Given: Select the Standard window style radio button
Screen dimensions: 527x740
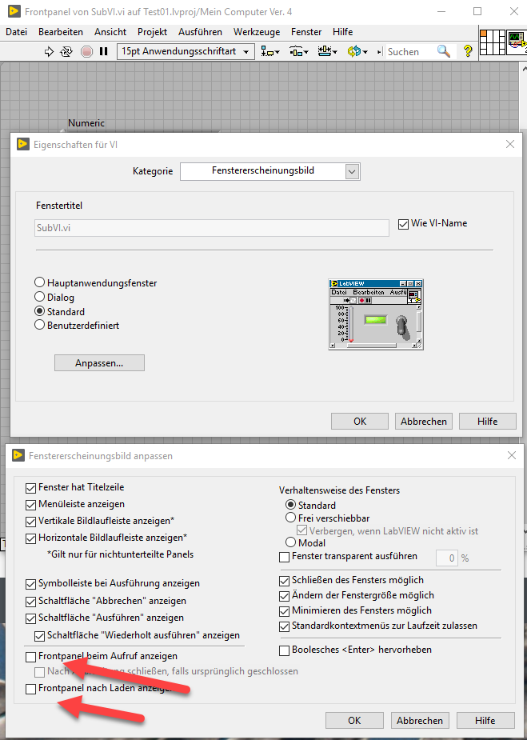Looking at the screenshot, I should [x=40, y=311].
